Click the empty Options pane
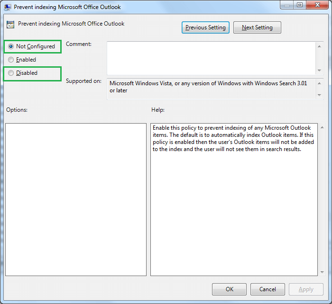Image resolution: width=332 pixels, height=304 pixels. pyautogui.click(x=76, y=199)
